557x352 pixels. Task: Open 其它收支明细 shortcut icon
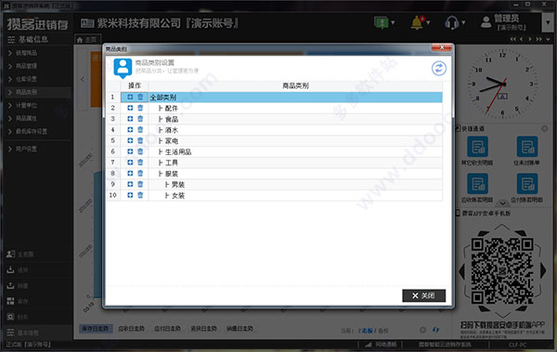(x=477, y=147)
